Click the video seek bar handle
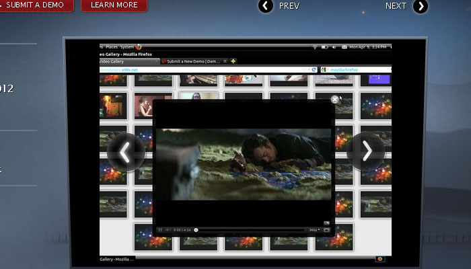The width and height of the screenshot is (471, 269). [196, 230]
